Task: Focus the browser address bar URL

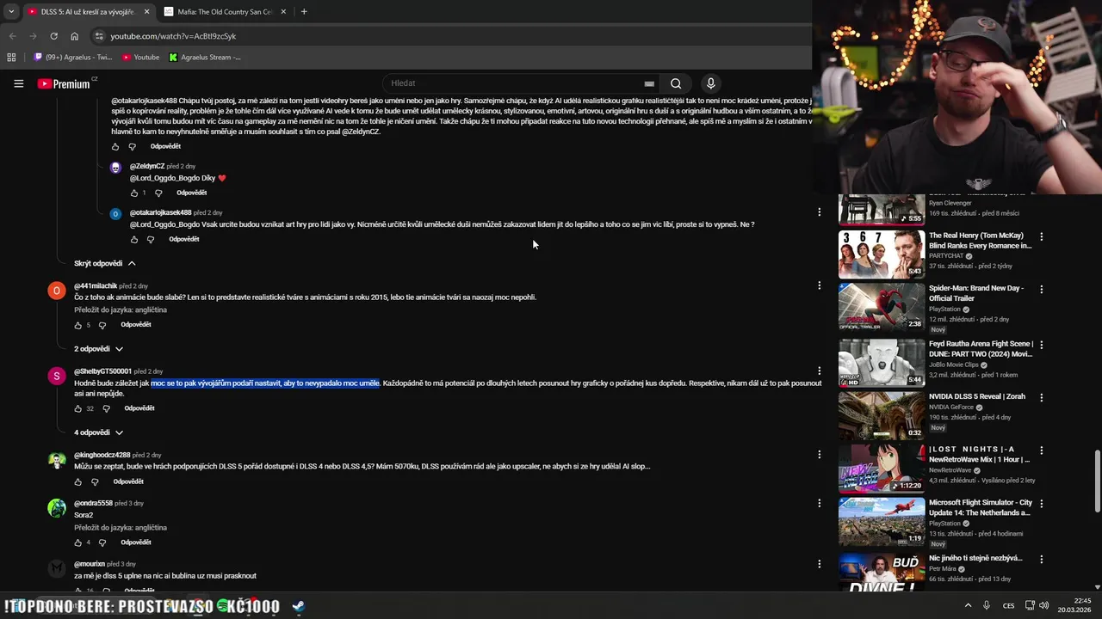Action: 173,36
